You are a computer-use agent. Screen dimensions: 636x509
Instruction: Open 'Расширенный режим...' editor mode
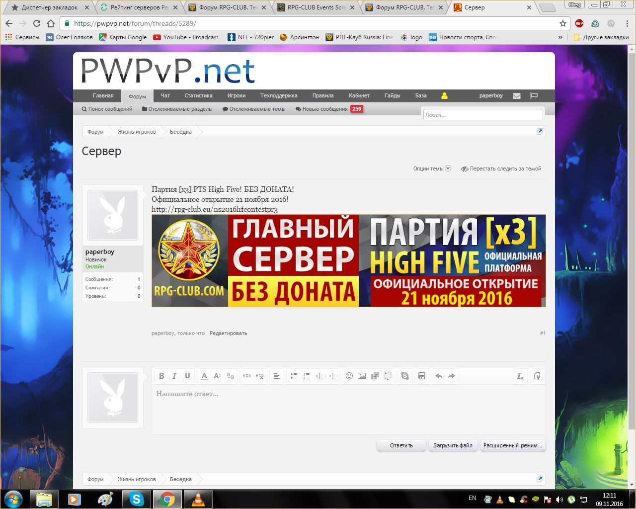[513, 445]
